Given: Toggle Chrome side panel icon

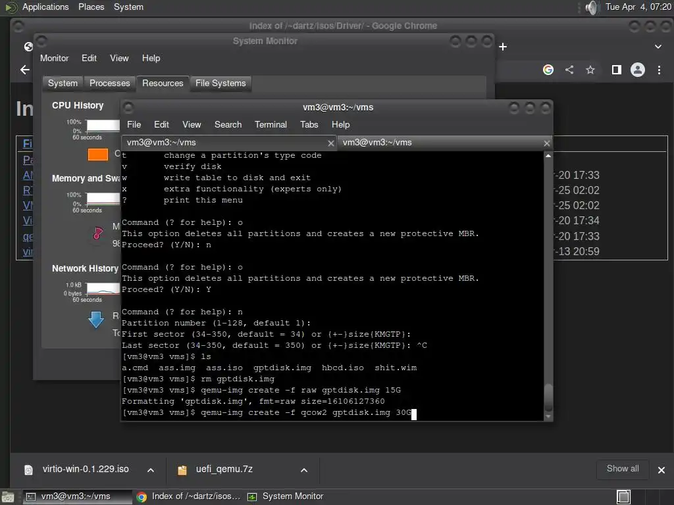Looking at the screenshot, I should pos(616,70).
